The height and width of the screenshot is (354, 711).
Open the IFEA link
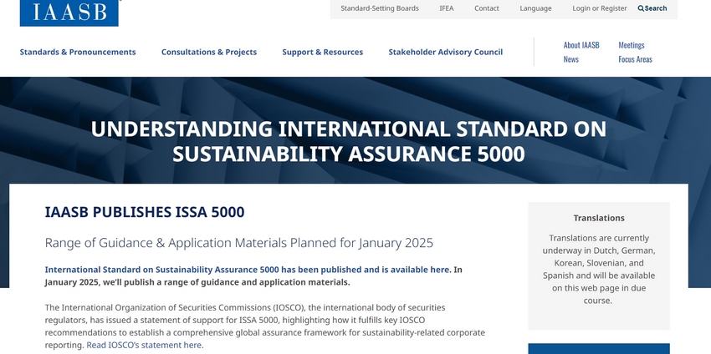click(x=447, y=8)
